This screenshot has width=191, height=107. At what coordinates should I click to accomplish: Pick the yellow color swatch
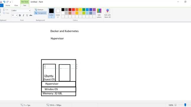(80, 10)
